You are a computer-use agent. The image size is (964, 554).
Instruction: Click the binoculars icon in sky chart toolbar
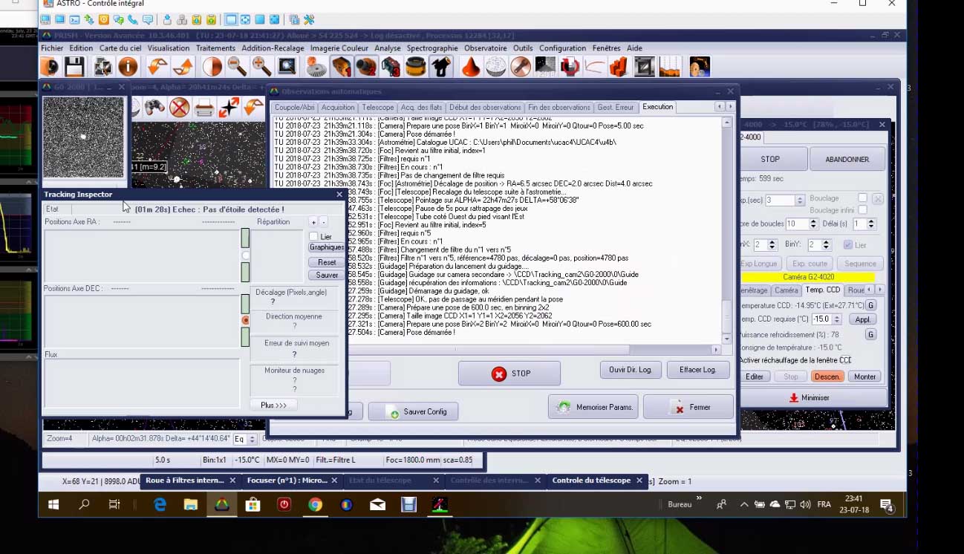pos(154,108)
